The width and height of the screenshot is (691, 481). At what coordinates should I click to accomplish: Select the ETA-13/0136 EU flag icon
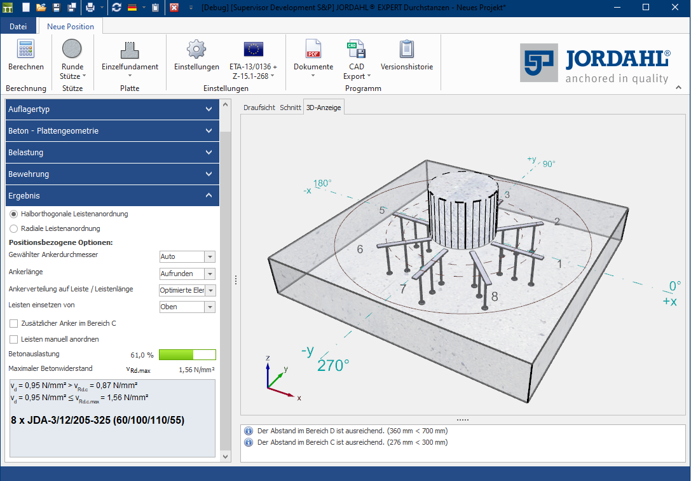pyautogui.click(x=254, y=49)
